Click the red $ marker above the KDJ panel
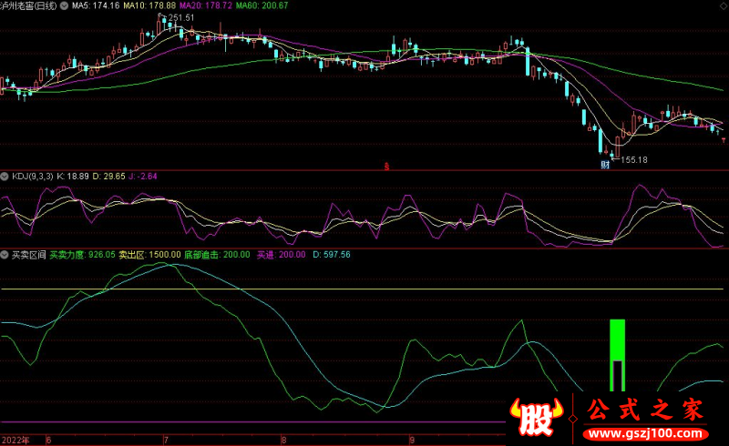 pyautogui.click(x=386, y=166)
